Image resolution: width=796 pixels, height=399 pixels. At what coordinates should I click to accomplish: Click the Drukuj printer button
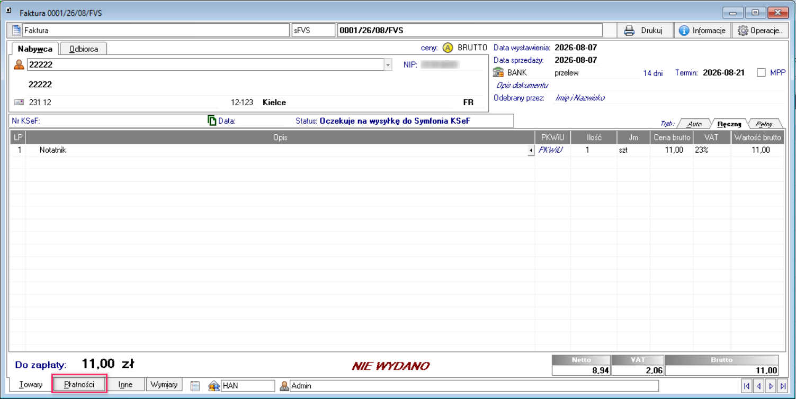click(643, 30)
